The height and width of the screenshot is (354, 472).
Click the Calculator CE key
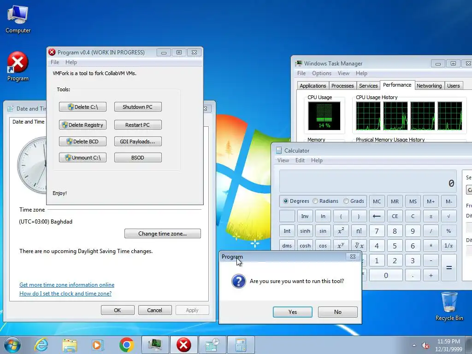click(x=395, y=216)
